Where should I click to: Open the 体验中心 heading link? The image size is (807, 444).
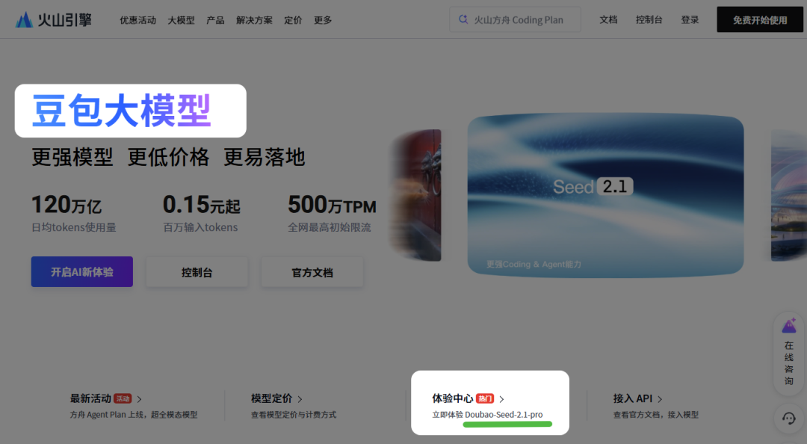(x=452, y=398)
